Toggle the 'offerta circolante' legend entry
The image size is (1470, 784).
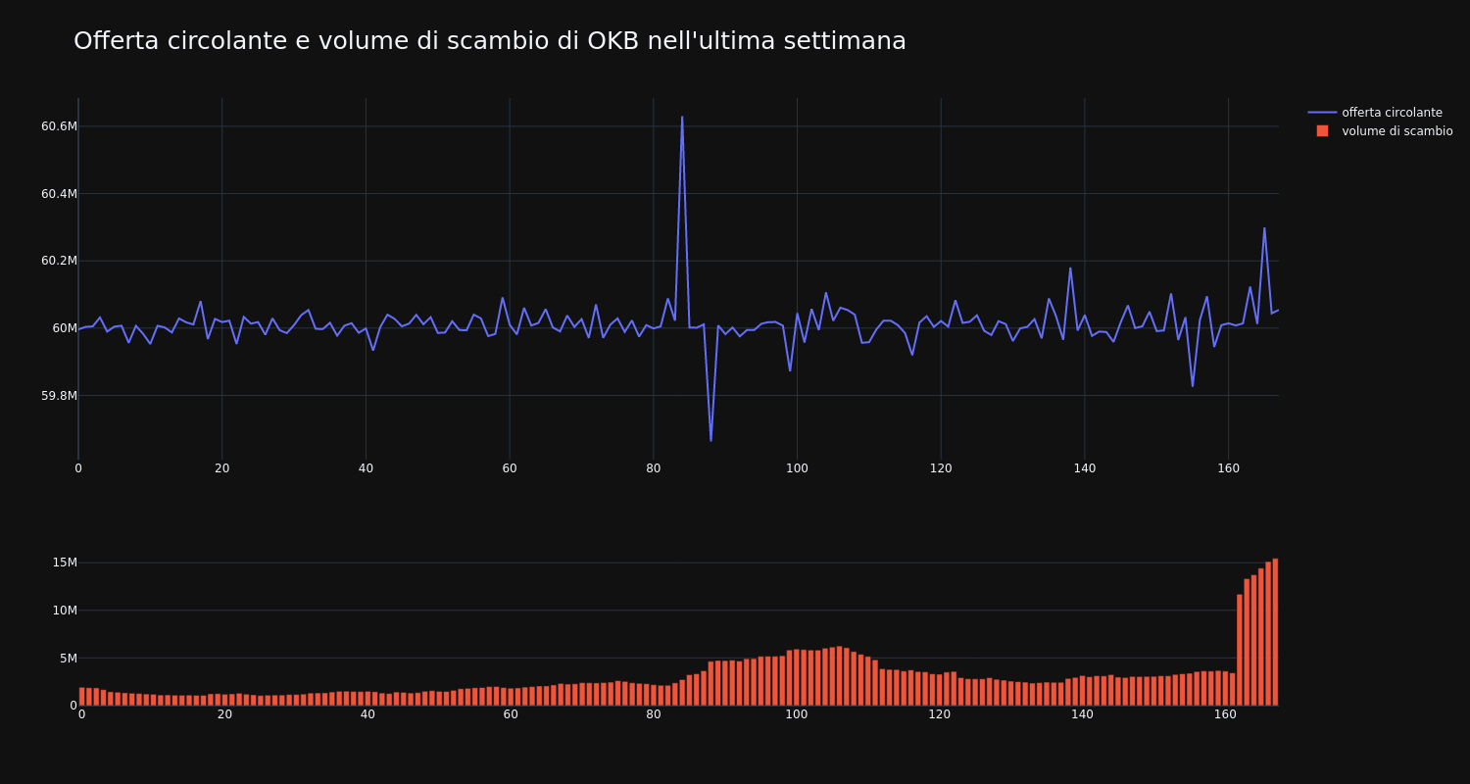click(1380, 113)
